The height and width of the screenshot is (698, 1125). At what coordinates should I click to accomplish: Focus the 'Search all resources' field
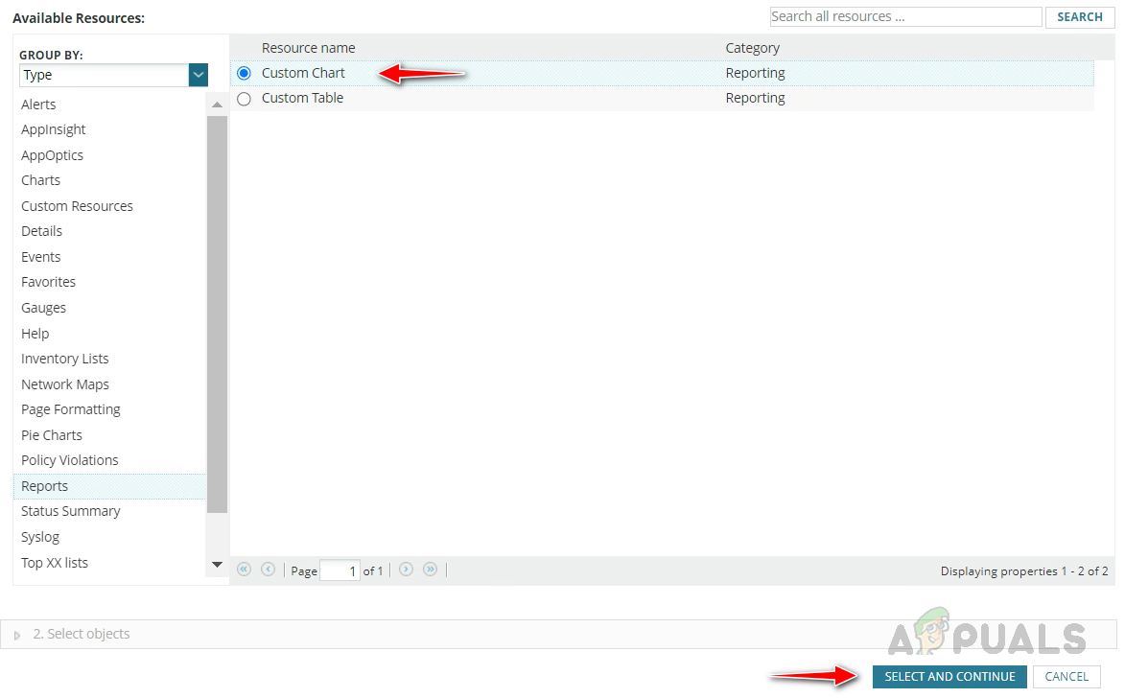click(905, 16)
